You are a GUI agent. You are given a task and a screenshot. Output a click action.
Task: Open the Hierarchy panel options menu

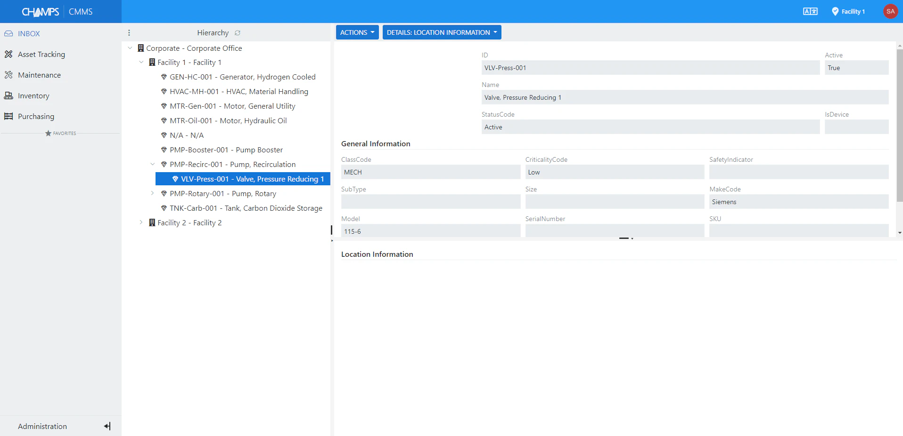tap(129, 32)
